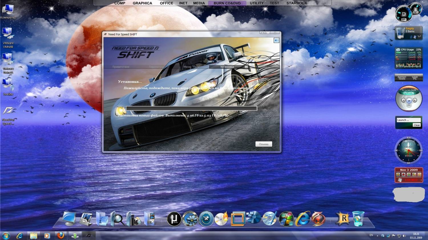Click the Lock PC widget button
The width and height of the screenshot is (428, 240).
415,77
